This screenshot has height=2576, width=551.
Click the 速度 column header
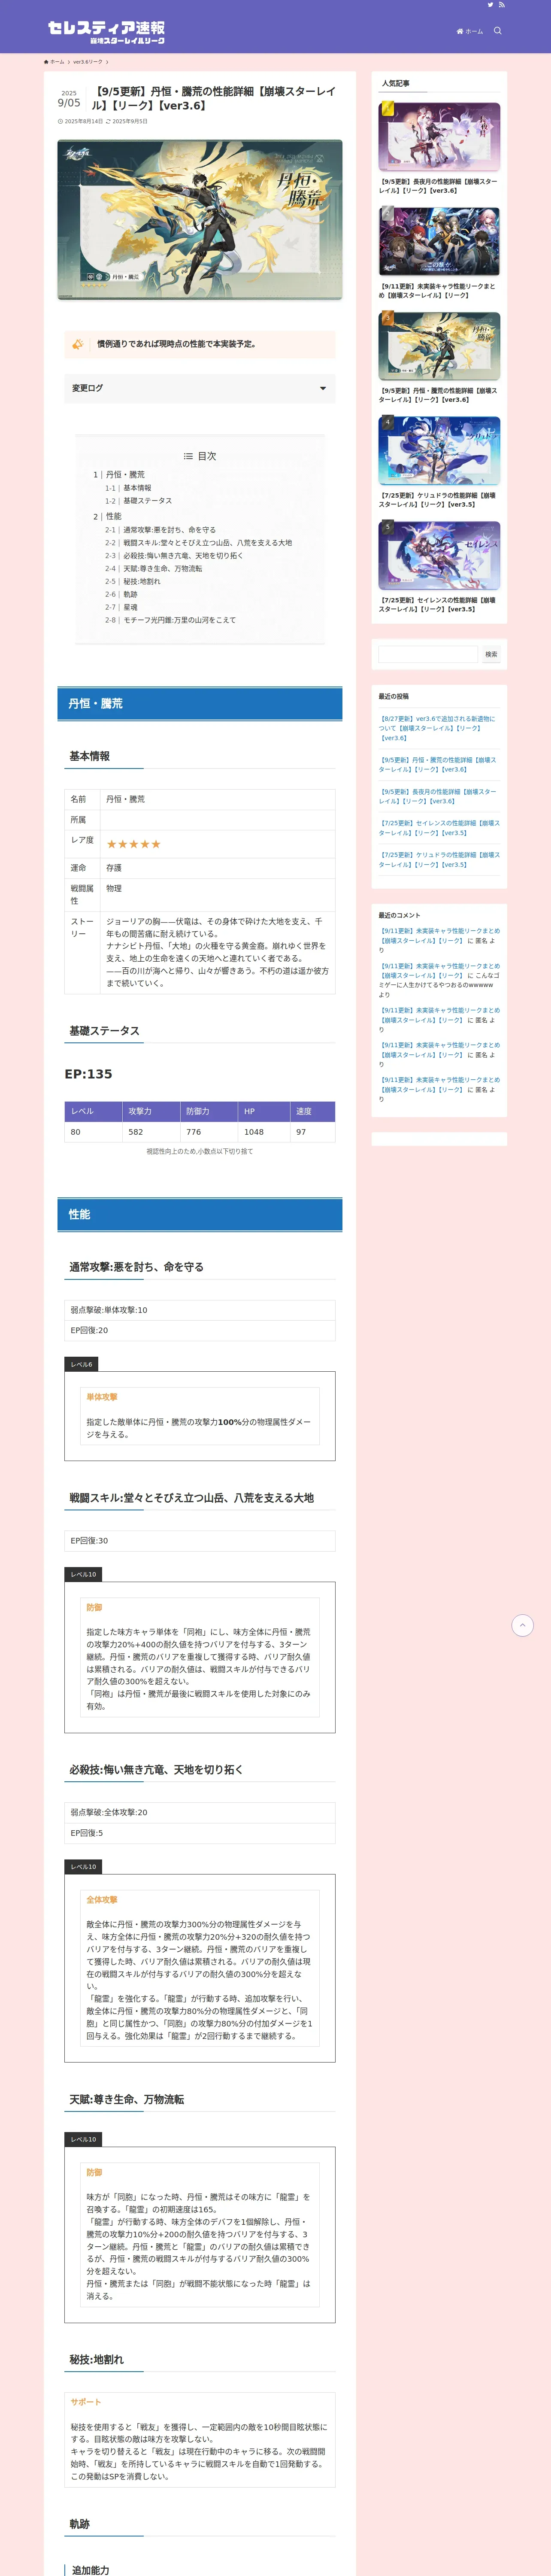(x=313, y=1111)
